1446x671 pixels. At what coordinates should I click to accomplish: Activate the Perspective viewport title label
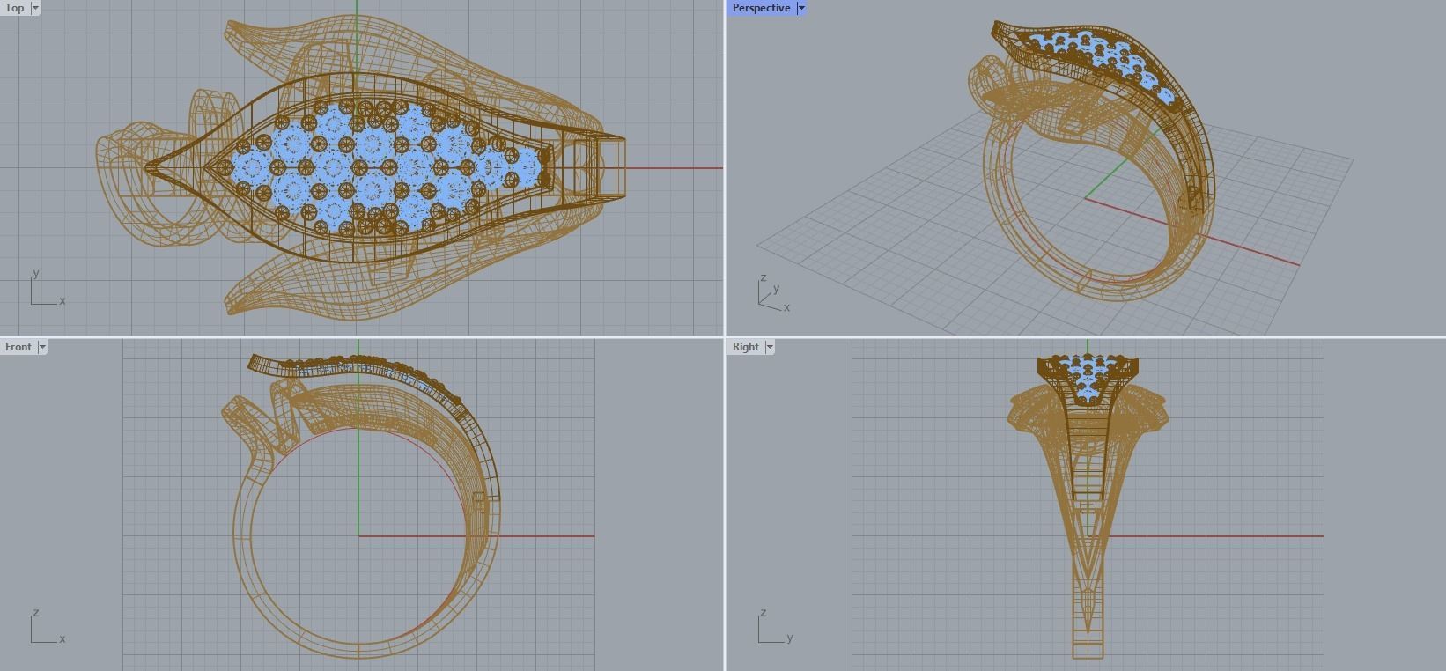tap(761, 8)
